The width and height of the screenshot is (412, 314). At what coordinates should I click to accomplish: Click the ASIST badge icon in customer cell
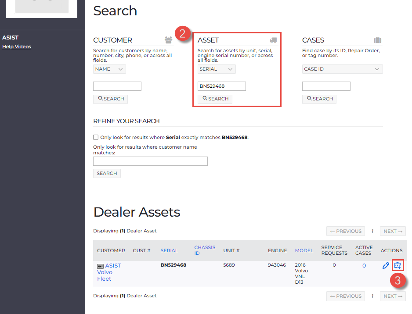(x=101, y=266)
